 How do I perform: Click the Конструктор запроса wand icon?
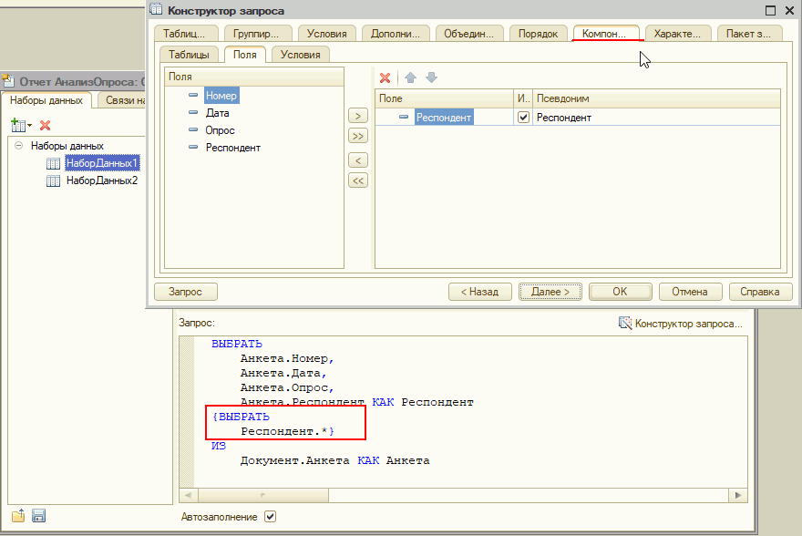coord(625,323)
